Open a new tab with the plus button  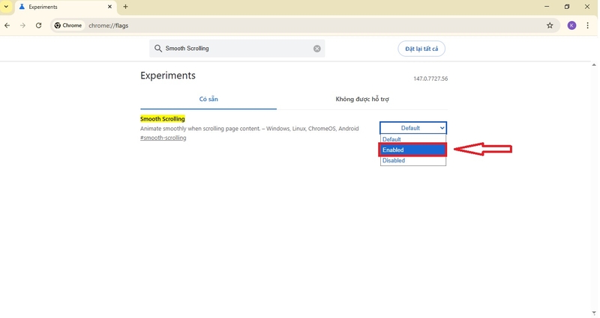click(125, 7)
